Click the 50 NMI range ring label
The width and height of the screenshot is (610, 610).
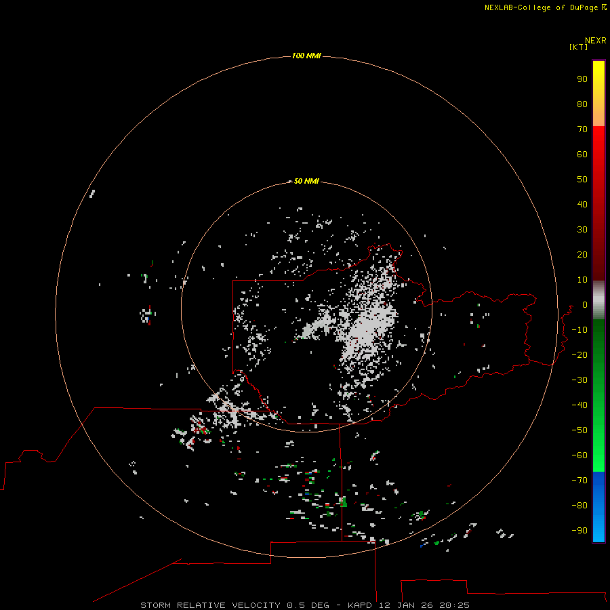[x=306, y=181]
